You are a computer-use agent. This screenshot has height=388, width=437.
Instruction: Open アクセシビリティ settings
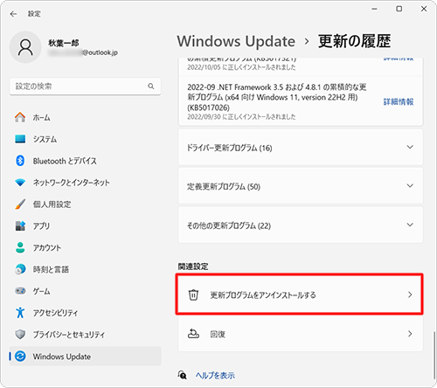click(85, 313)
